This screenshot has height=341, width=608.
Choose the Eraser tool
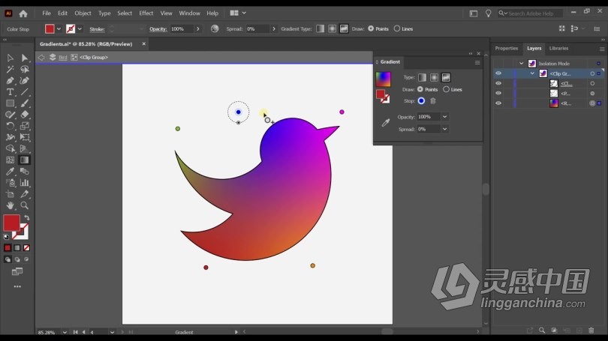pyautogui.click(x=25, y=115)
